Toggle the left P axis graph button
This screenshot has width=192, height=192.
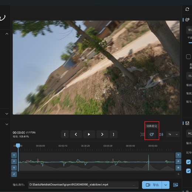(x=14, y=161)
